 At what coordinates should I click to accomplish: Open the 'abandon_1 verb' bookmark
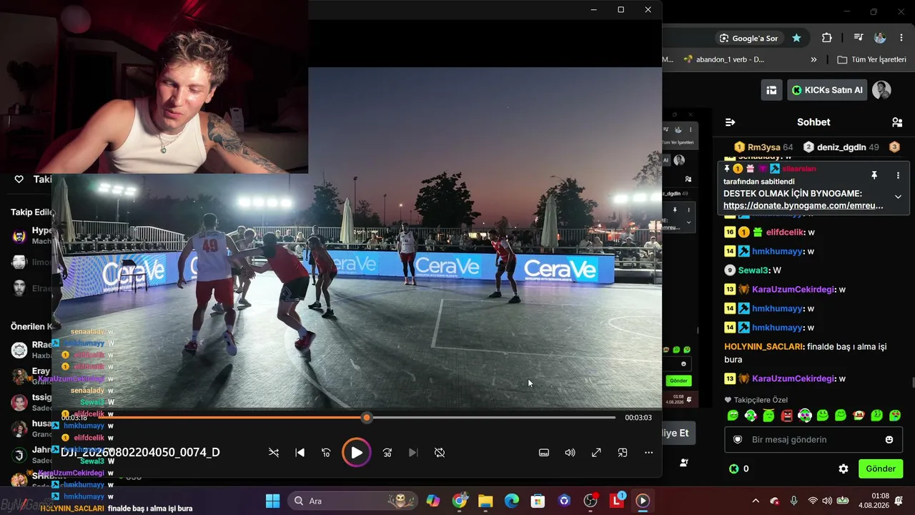(724, 59)
